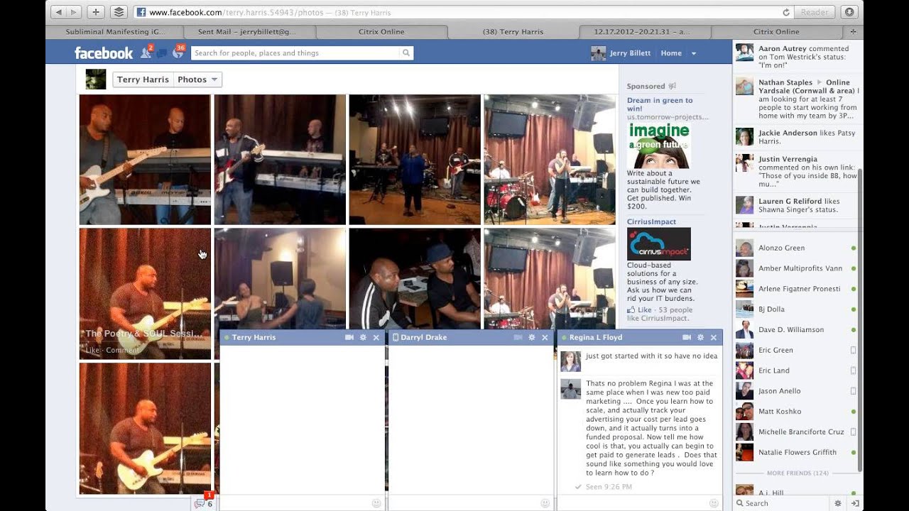Viewport: 909px width, 511px height.
Task: Open a new Safari tab
Action: [853, 32]
